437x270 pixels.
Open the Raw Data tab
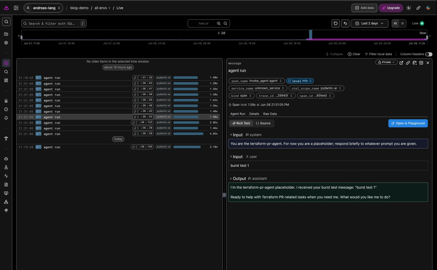coord(270,114)
